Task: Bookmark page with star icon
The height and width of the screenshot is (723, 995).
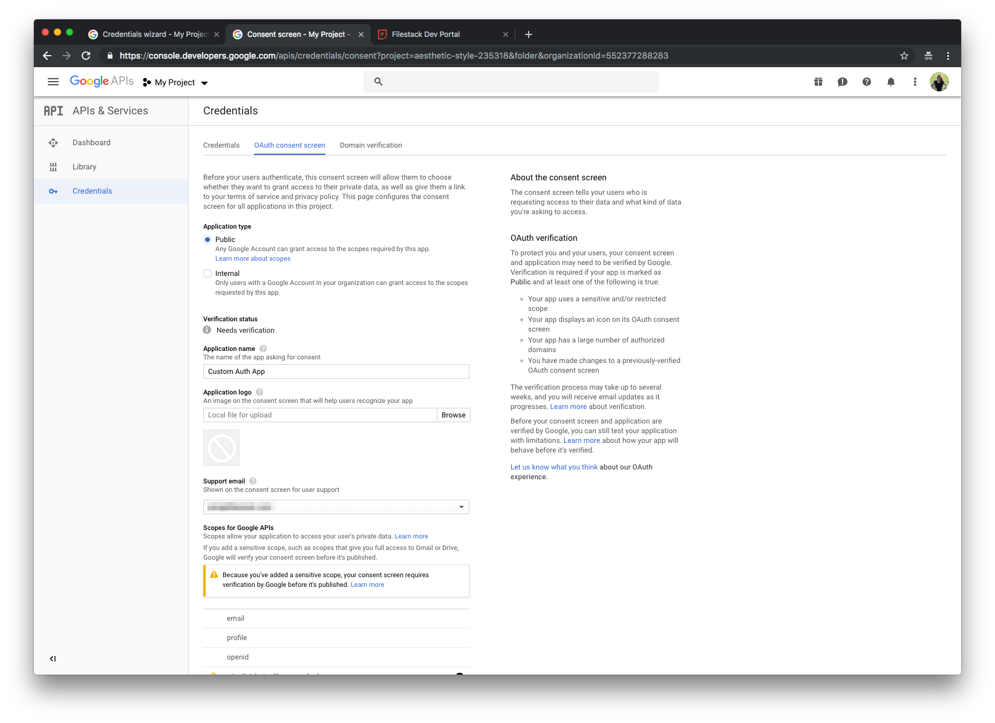Action: coord(904,56)
